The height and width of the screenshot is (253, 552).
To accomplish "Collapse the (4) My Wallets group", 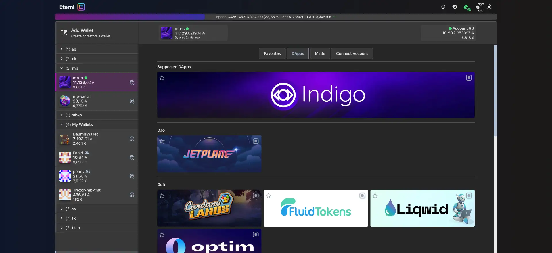I will (62, 124).
